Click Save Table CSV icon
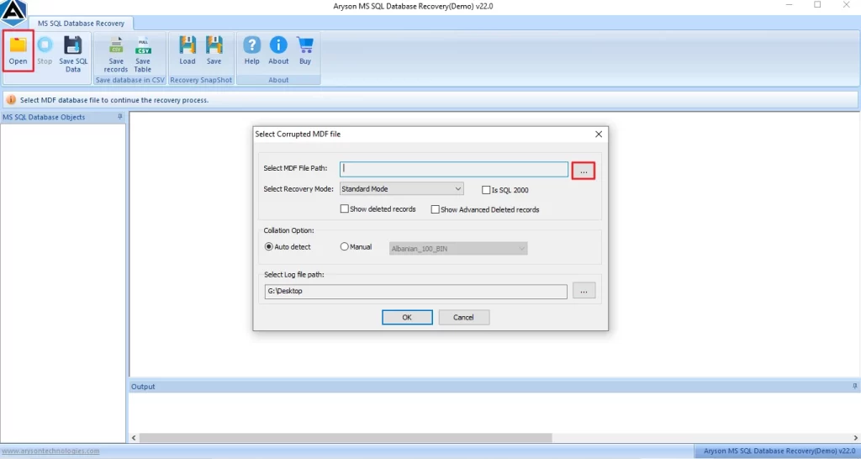This screenshot has width=861, height=459. (x=143, y=54)
